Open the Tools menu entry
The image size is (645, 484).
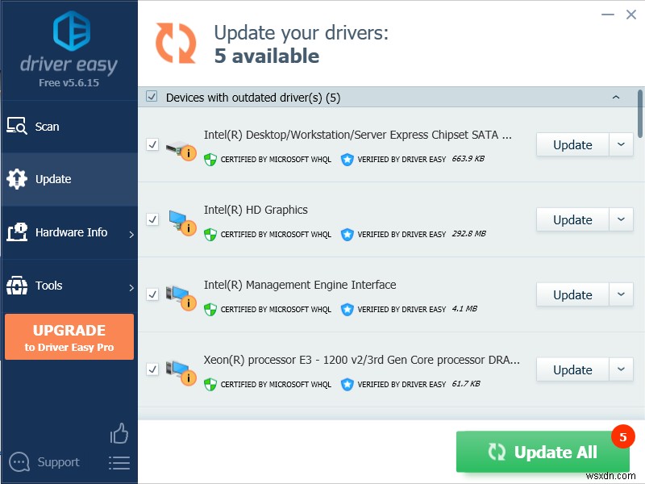(x=48, y=286)
